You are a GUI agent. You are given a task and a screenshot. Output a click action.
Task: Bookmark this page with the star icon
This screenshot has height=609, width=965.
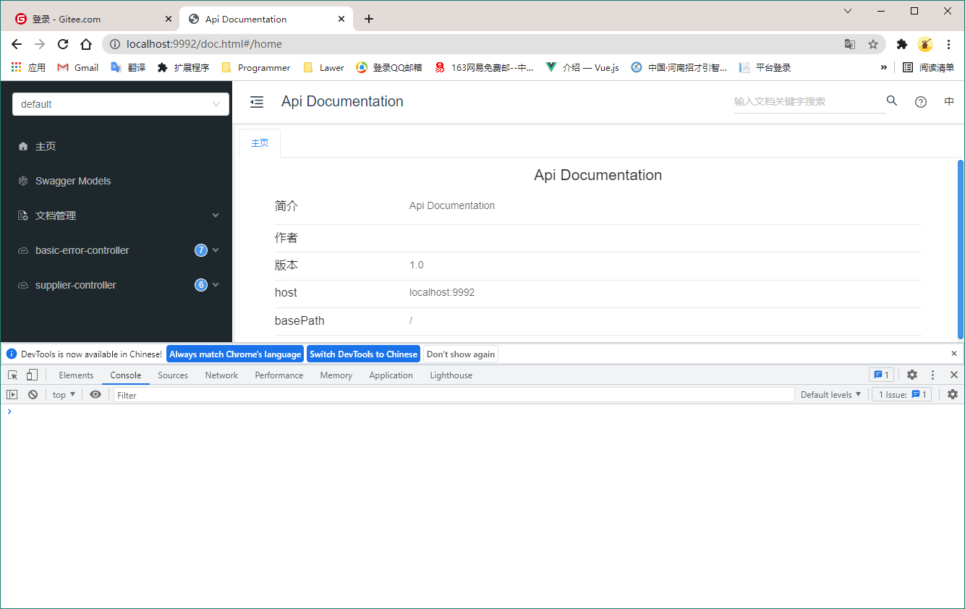873,44
